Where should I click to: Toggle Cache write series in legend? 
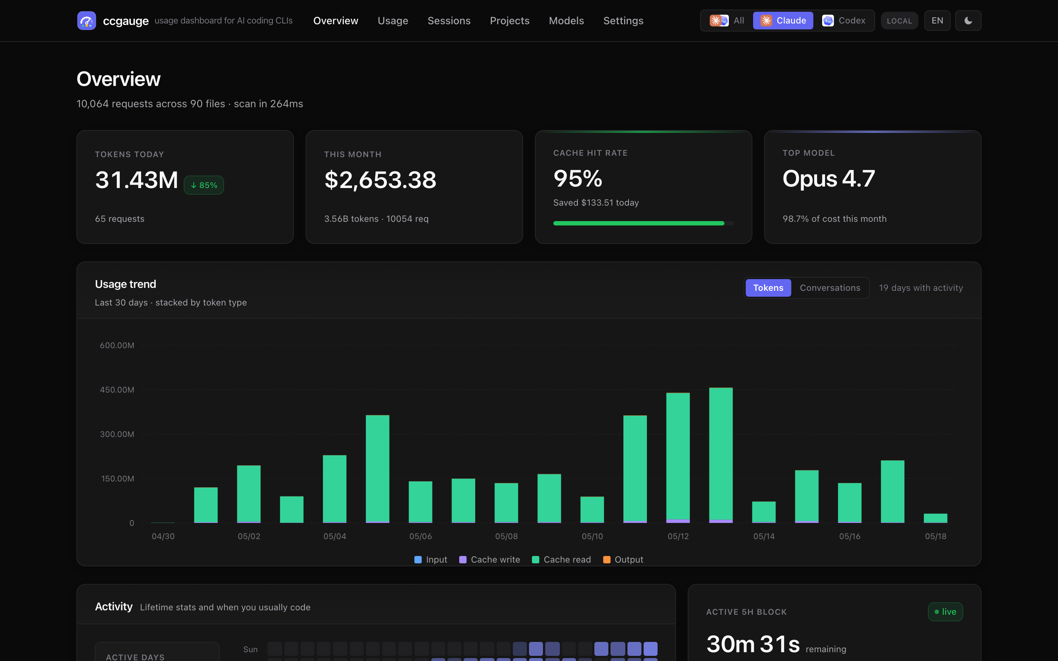tap(490, 560)
